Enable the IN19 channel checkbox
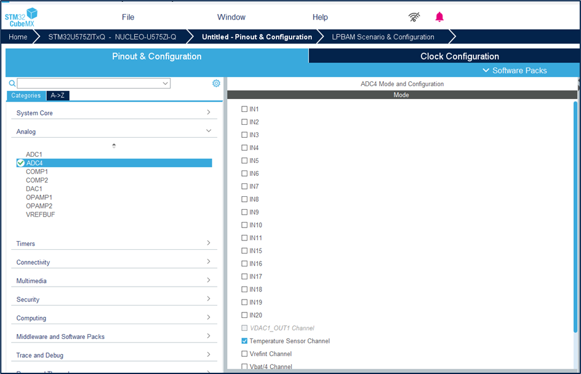Image resolution: width=581 pixels, height=374 pixels. (244, 302)
